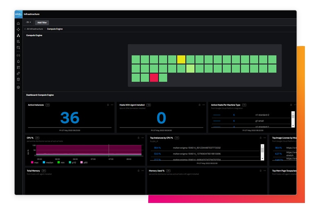Open Dashboards grid icon in sidebar
311x205 pixels.
[18, 67]
